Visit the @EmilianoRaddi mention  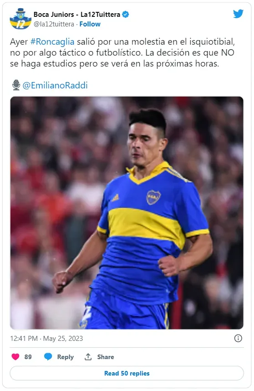pyautogui.click(x=55, y=85)
